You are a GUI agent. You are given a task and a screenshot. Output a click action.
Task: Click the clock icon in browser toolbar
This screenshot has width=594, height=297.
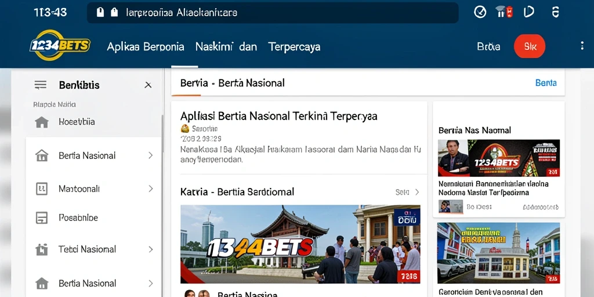[x=480, y=12]
